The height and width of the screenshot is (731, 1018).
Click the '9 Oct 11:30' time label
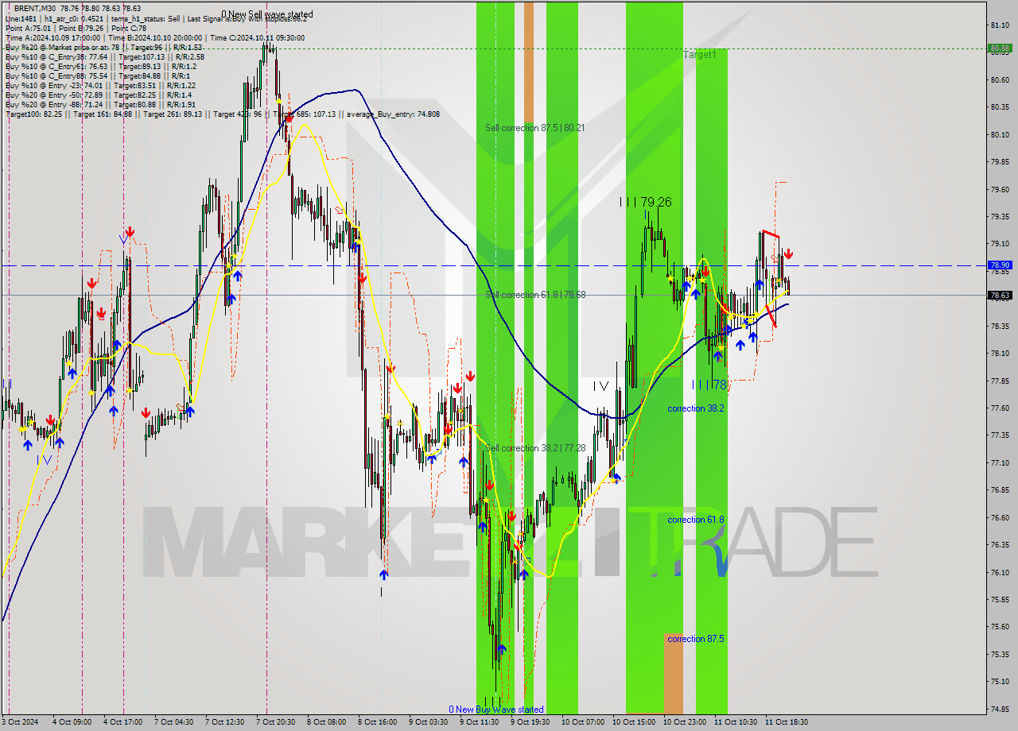click(479, 722)
